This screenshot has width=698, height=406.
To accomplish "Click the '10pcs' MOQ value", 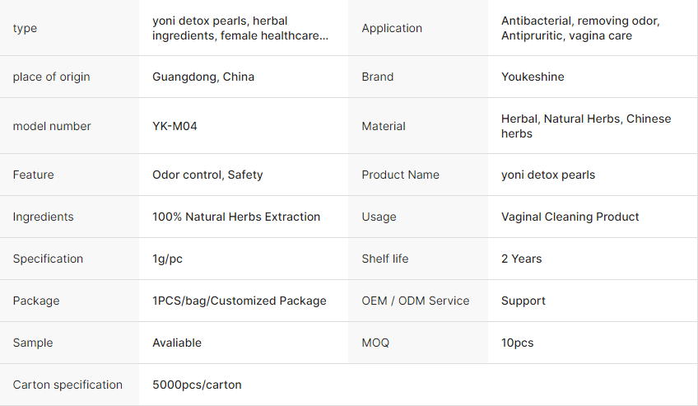I will tap(517, 343).
